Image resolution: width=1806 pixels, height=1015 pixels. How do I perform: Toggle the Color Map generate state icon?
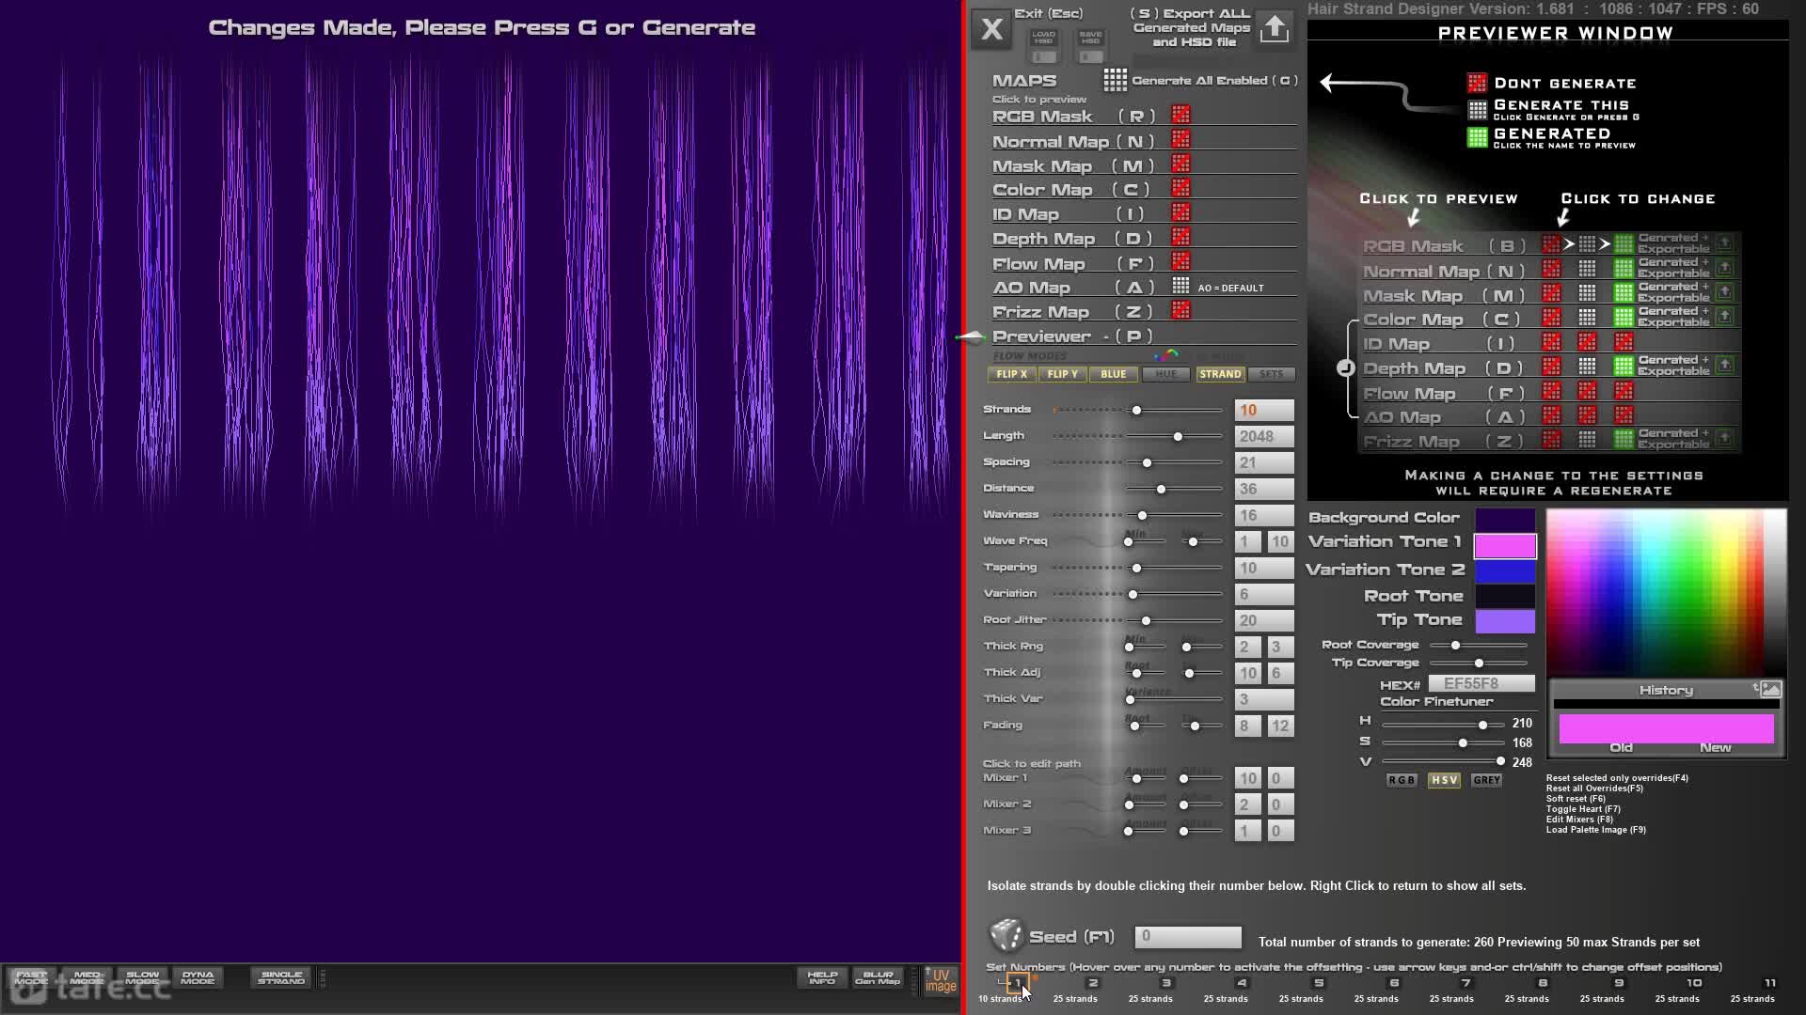tap(1180, 188)
